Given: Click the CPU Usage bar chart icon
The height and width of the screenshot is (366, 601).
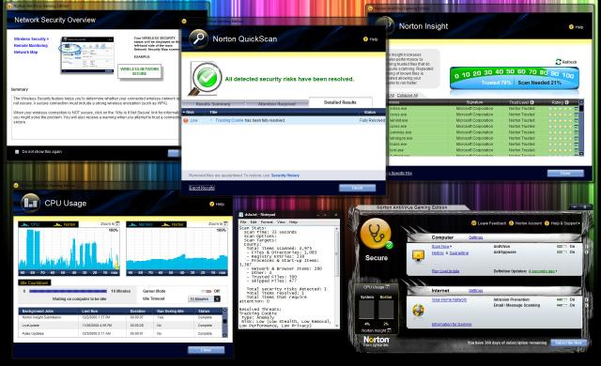Looking at the screenshot, I should (30, 203).
